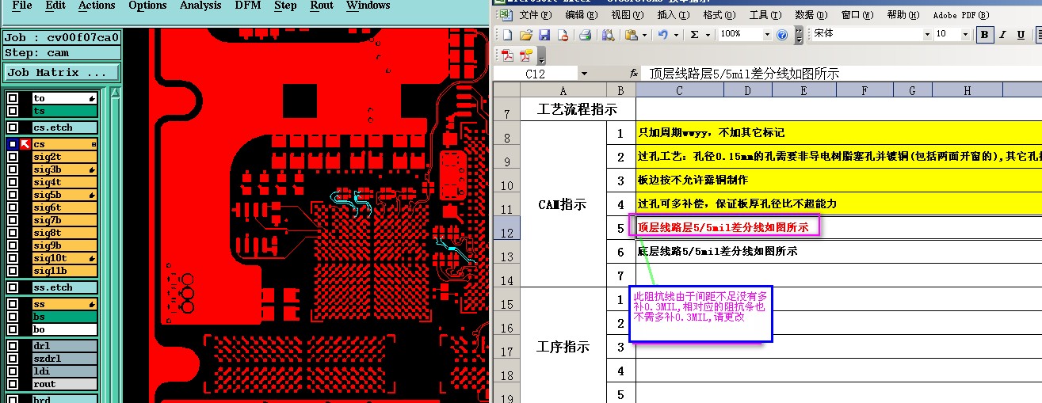
Task: Open the Analysis menu in CAM editor
Action: [200, 6]
